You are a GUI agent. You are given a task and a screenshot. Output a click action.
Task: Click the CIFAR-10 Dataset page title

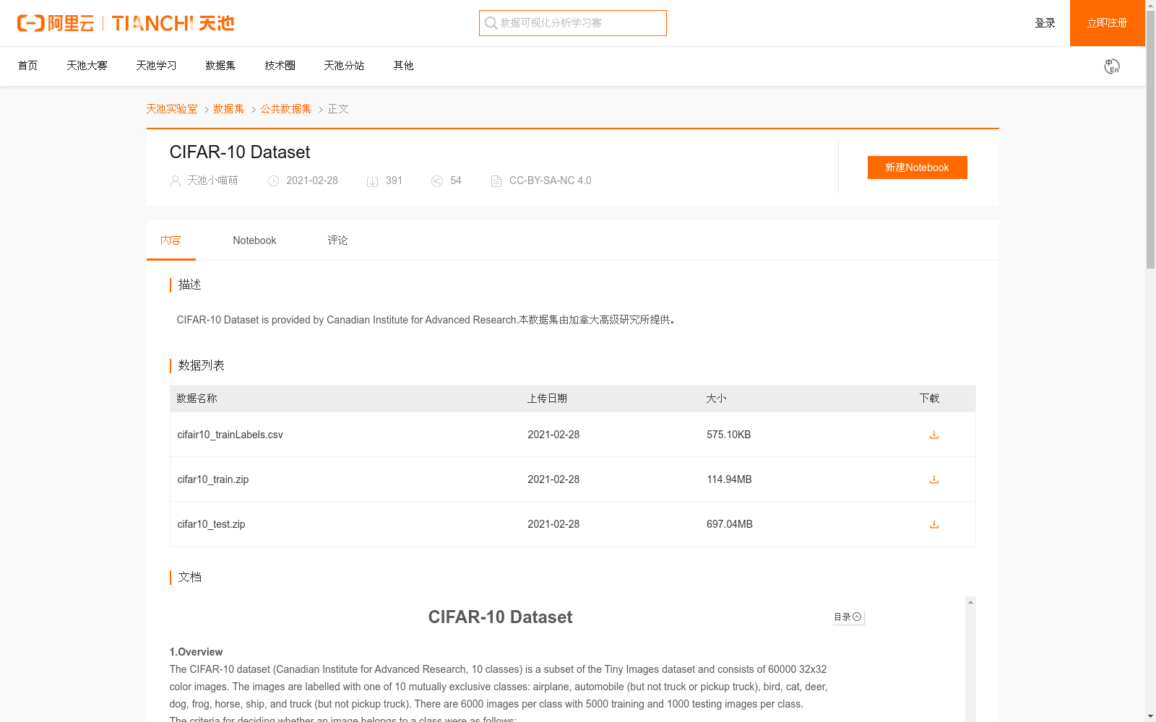coord(240,152)
